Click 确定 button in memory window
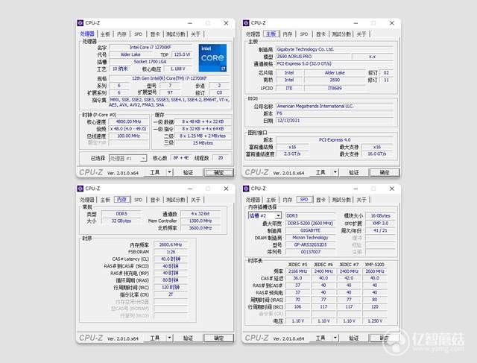 click(x=218, y=338)
